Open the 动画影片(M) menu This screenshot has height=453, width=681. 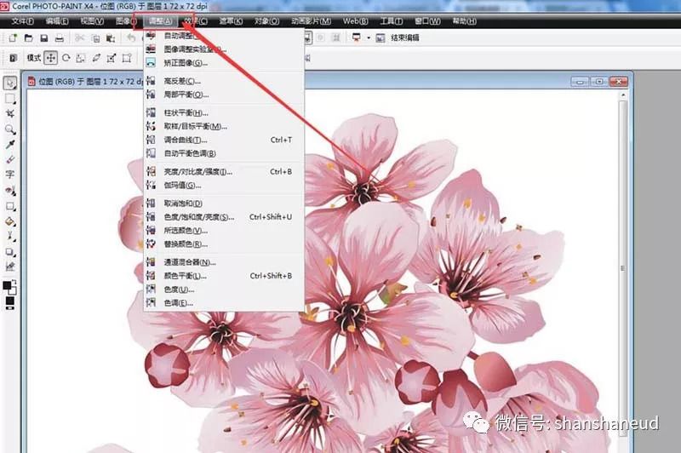[x=311, y=20]
